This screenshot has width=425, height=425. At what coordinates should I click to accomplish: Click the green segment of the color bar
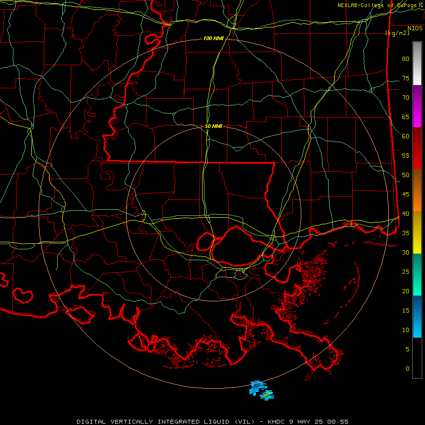pos(417,274)
